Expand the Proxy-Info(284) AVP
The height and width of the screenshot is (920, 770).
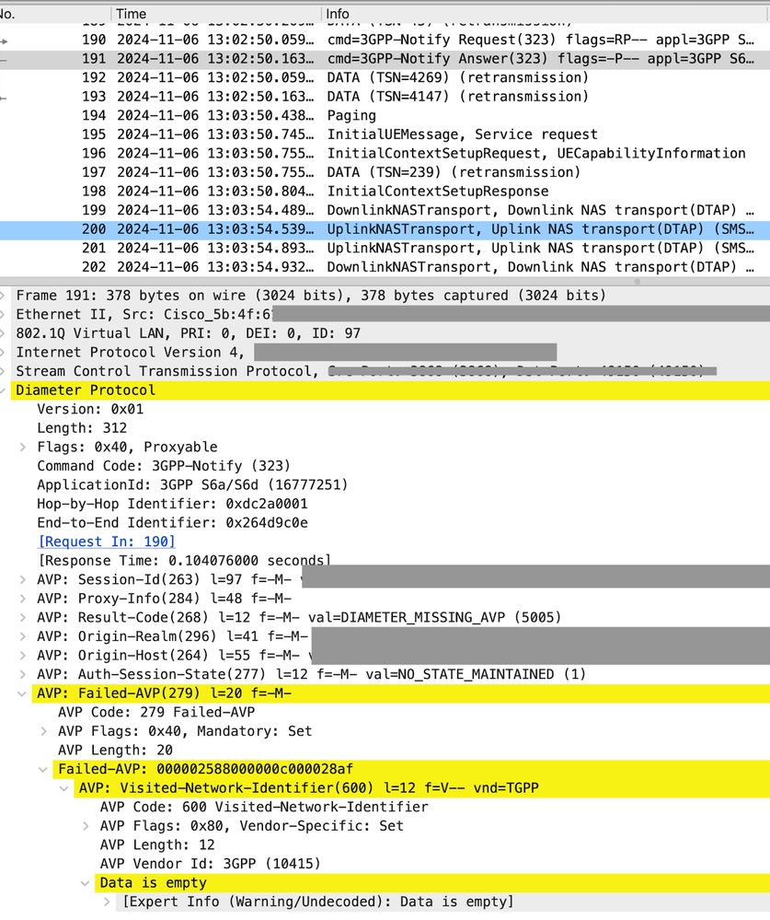pos(23,599)
